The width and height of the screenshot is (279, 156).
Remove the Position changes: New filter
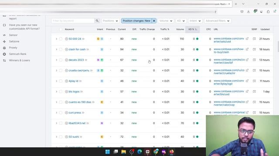pyautogui.click(x=154, y=21)
